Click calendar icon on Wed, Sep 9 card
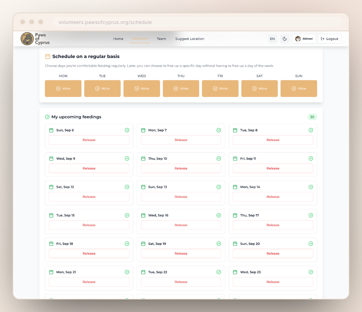362x312 pixels. tap(51, 158)
